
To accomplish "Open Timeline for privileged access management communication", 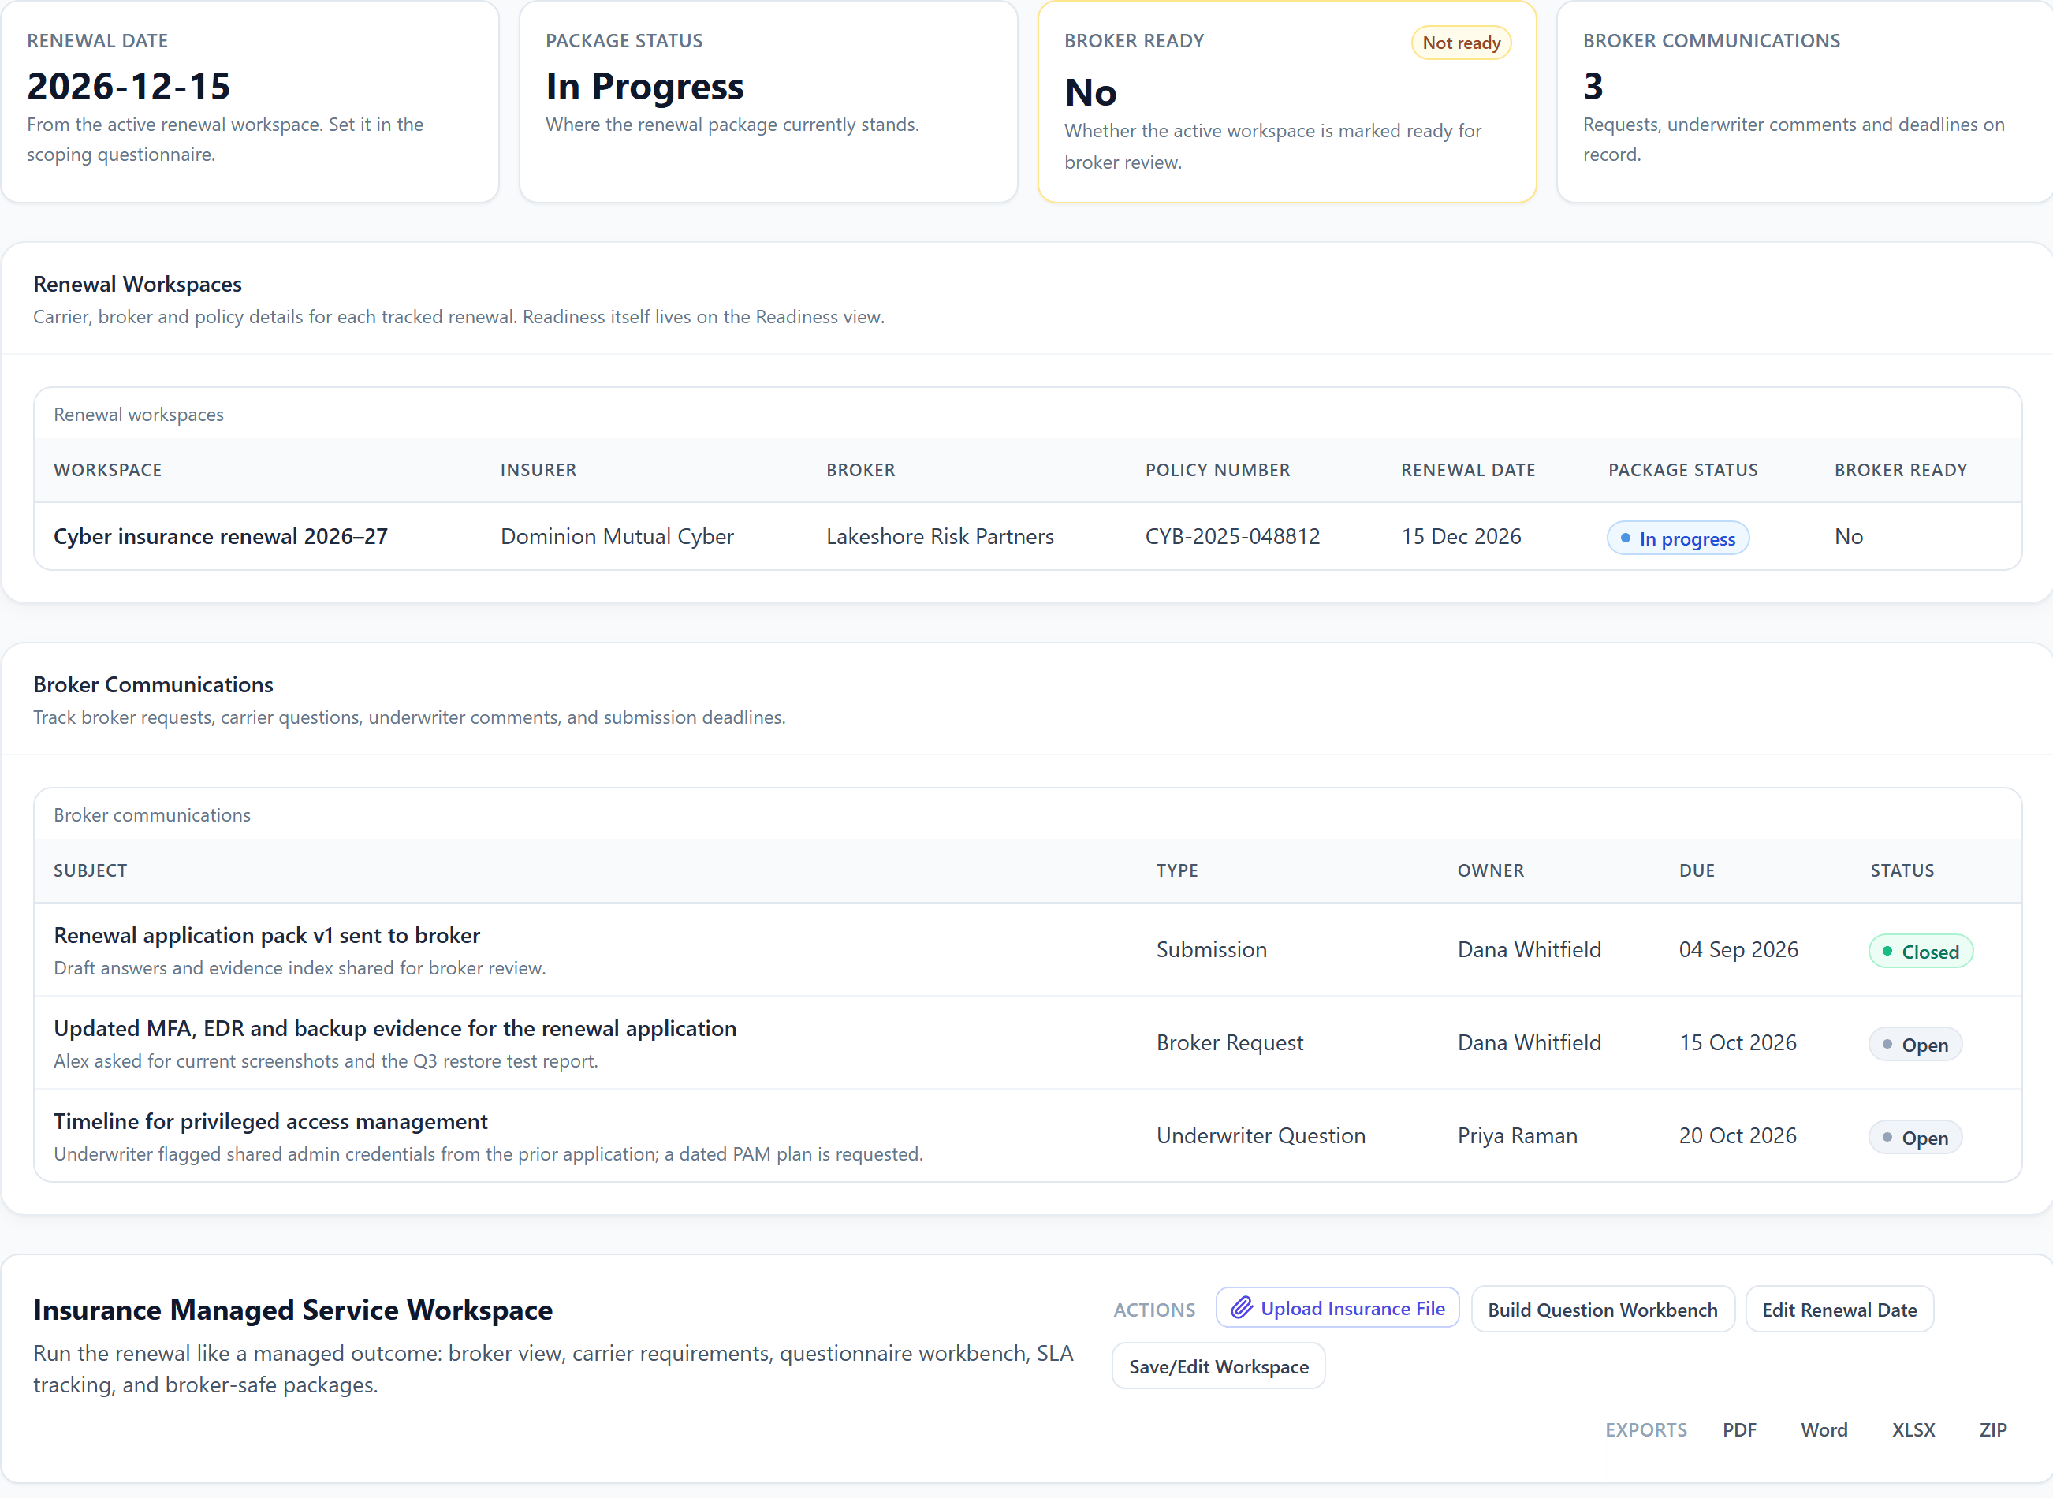I will [x=270, y=1122].
